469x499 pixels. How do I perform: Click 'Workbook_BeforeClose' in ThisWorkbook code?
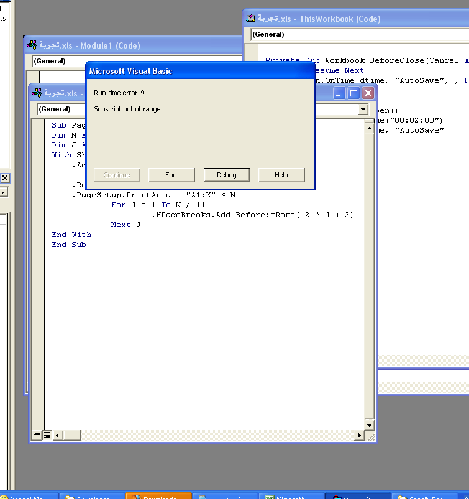375,60
